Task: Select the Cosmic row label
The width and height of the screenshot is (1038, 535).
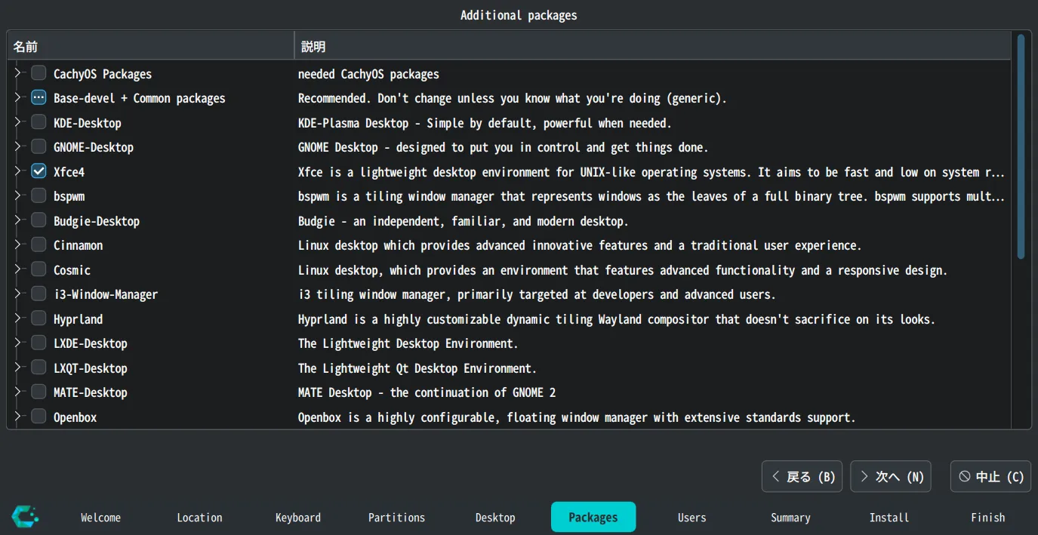Action: tap(72, 270)
